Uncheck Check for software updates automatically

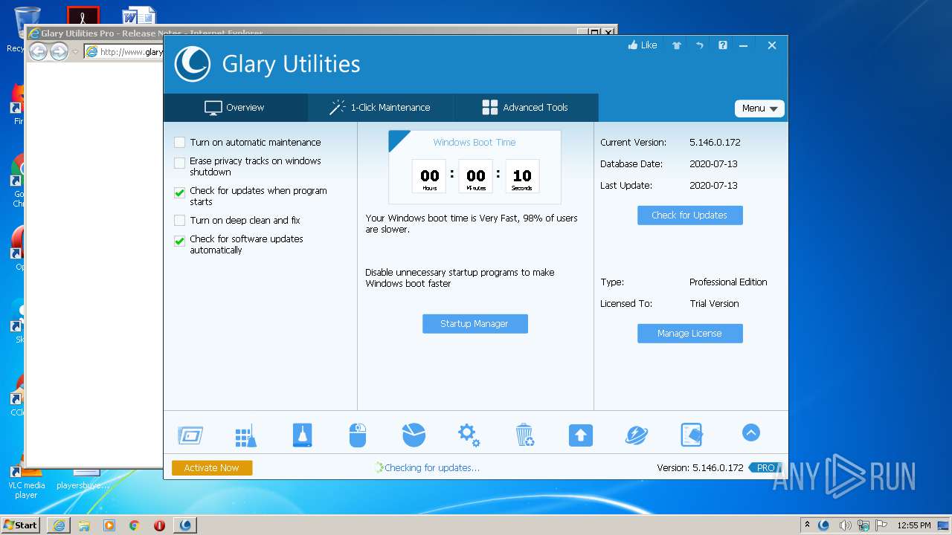179,241
